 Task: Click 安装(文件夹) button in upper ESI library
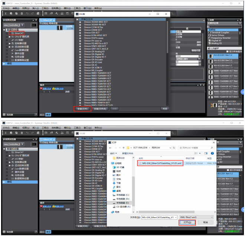click(x=100, y=109)
